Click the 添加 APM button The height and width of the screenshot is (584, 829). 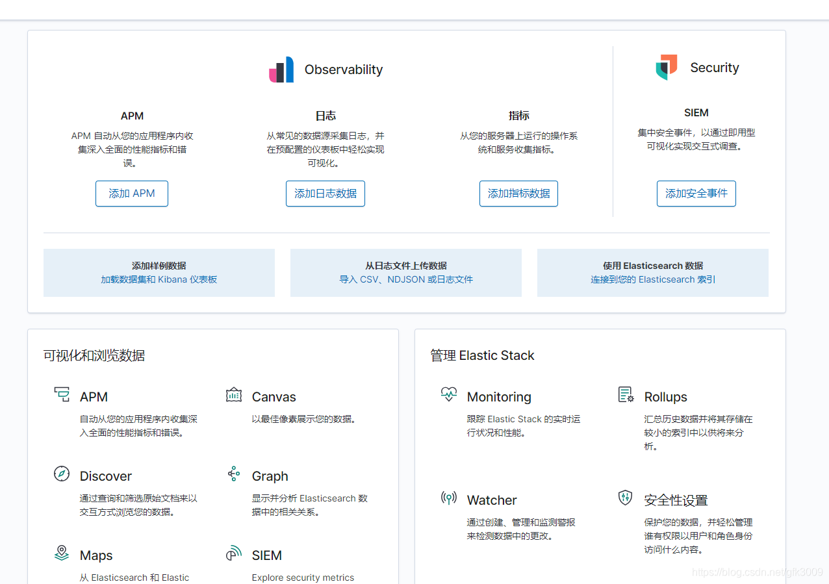[x=132, y=194]
